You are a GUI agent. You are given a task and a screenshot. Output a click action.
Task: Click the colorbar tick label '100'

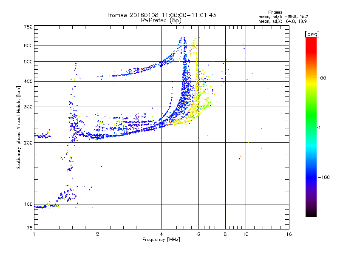(322, 78)
